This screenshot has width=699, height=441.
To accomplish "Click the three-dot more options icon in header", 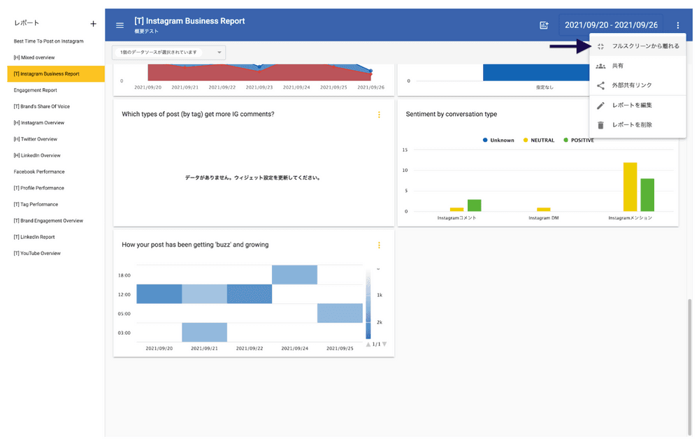I will (677, 25).
